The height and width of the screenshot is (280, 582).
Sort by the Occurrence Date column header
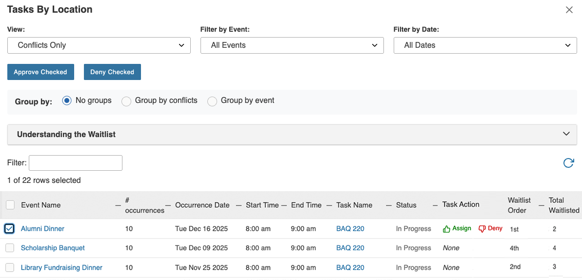point(202,205)
